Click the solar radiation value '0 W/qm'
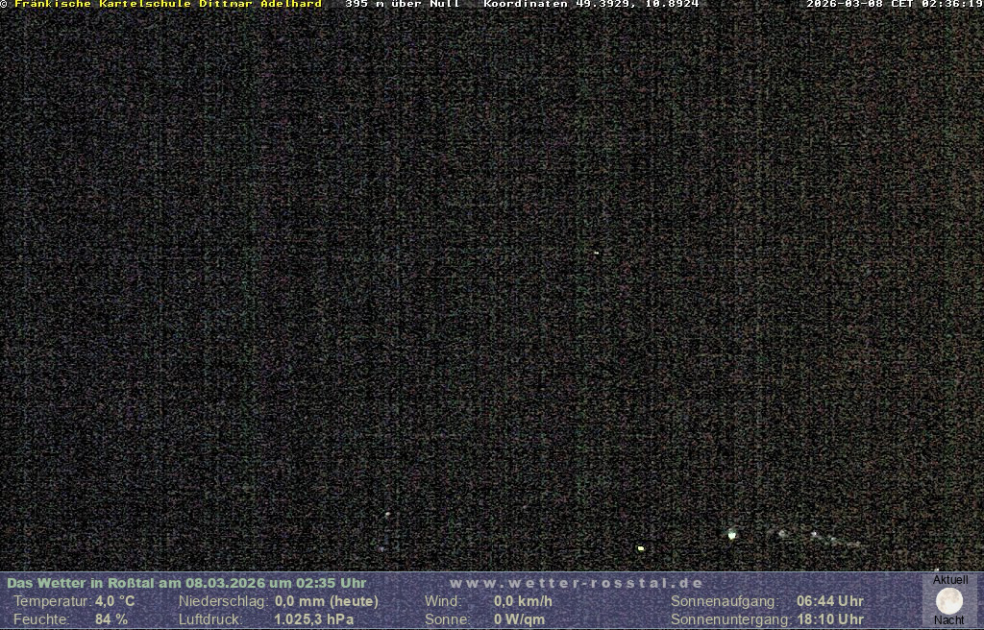The height and width of the screenshot is (630, 984). coord(519,619)
